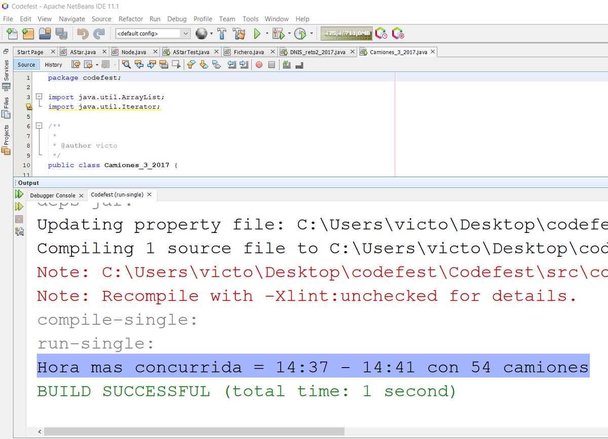Viewport: 608px width, 439px height.
Task: Click the Profile Project clock icon
Action: [300, 34]
